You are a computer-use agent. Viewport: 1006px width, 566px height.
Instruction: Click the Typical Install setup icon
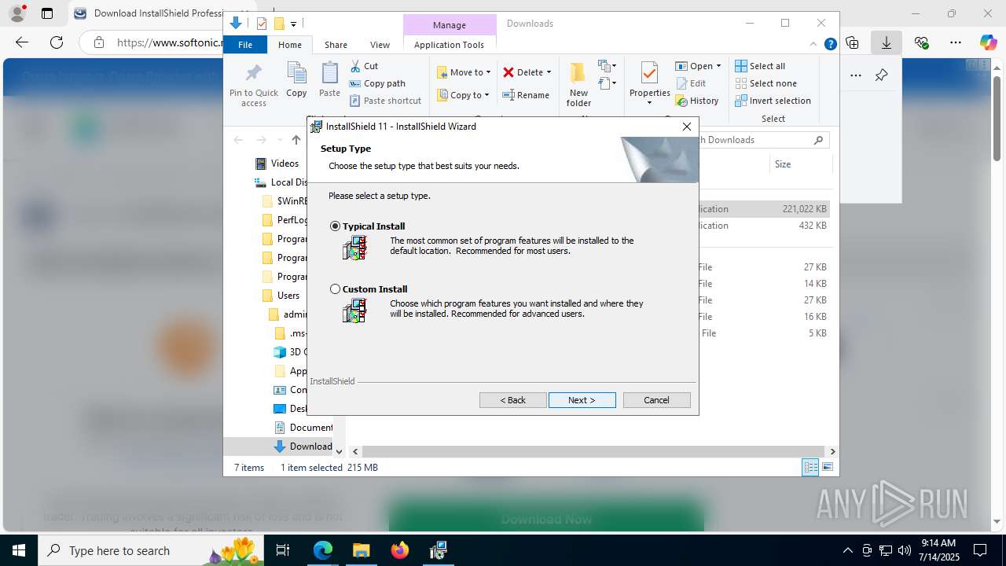pos(354,248)
